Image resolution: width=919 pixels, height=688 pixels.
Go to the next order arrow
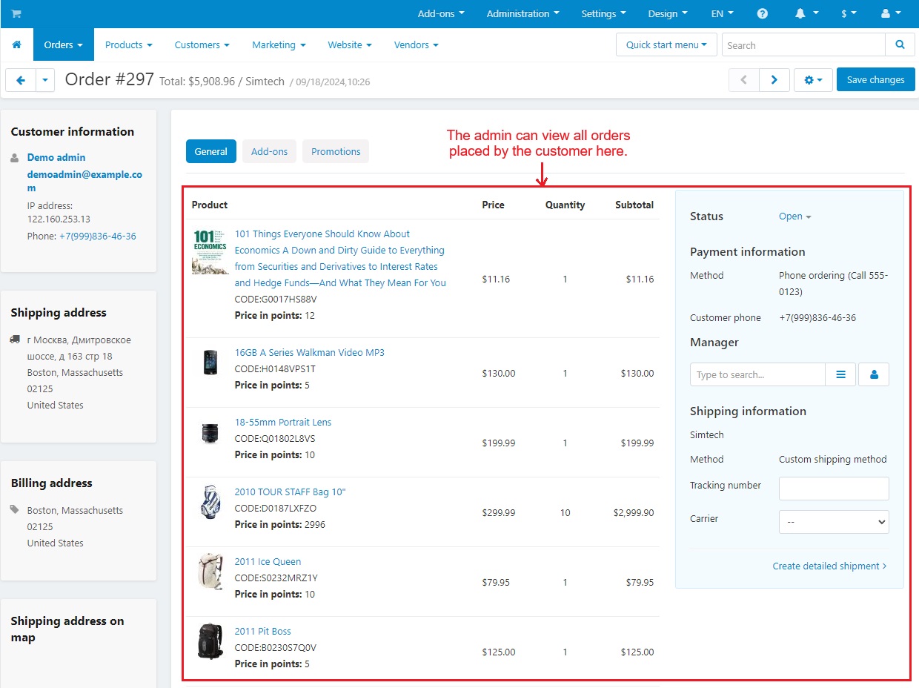[774, 80]
